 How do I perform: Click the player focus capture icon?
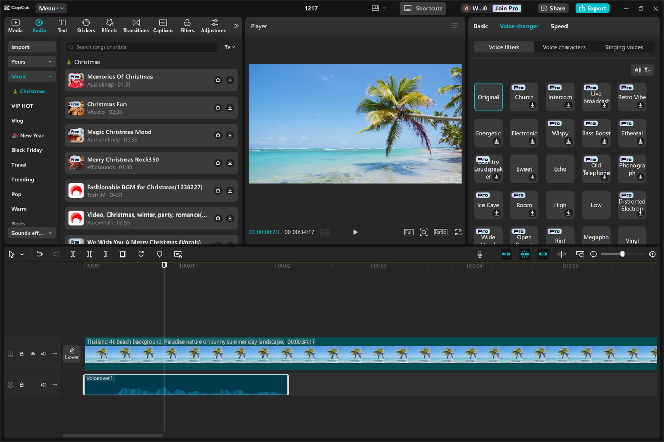pyautogui.click(x=424, y=232)
